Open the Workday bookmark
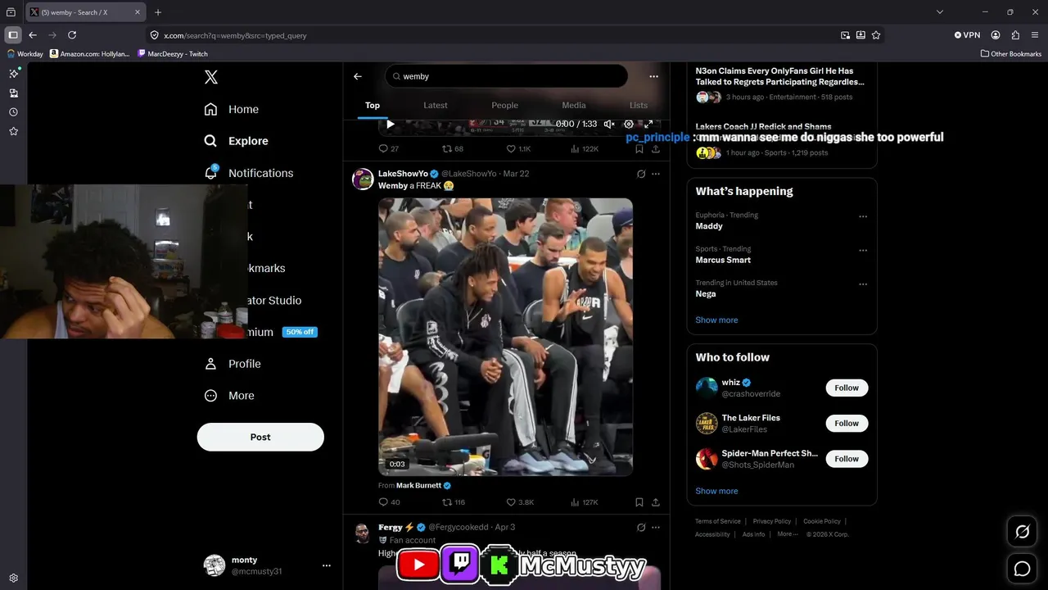1048x590 pixels. [25, 54]
